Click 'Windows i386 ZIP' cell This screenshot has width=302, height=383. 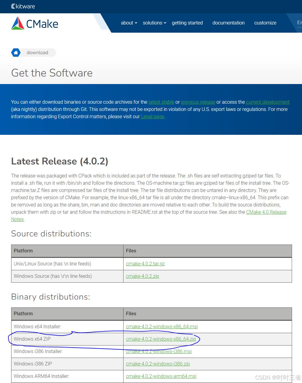tap(67, 364)
